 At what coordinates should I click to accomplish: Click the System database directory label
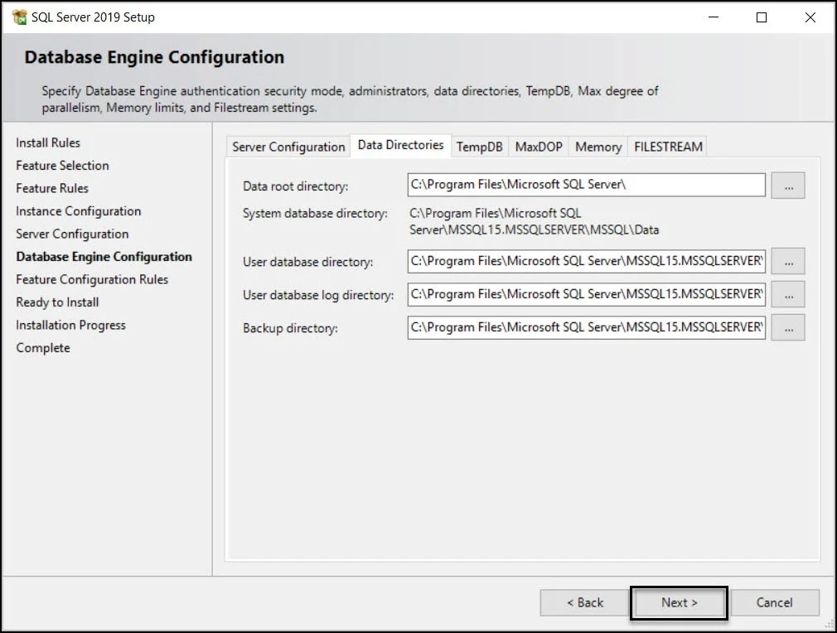315,214
